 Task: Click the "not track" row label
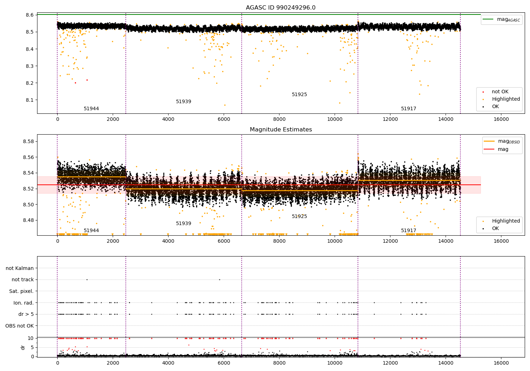(x=23, y=280)
